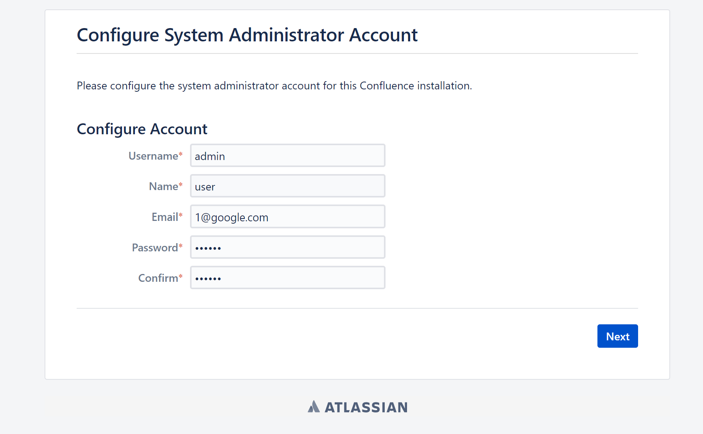Click the Confirm label text
This screenshot has width=703, height=434.
160,278
